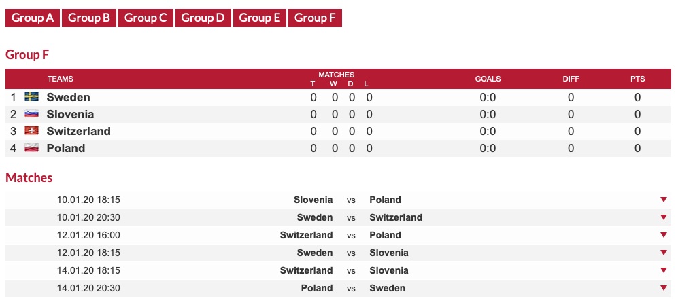Expand the Sweden vs Slovenia match arrow
This screenshot has width=678, height=307.
664,253
